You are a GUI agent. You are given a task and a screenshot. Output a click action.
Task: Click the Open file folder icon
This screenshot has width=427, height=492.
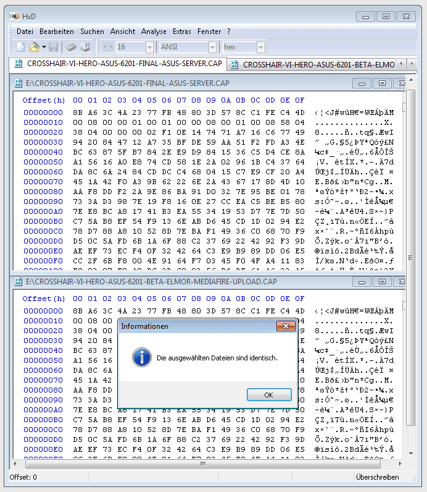coord(34,47)
